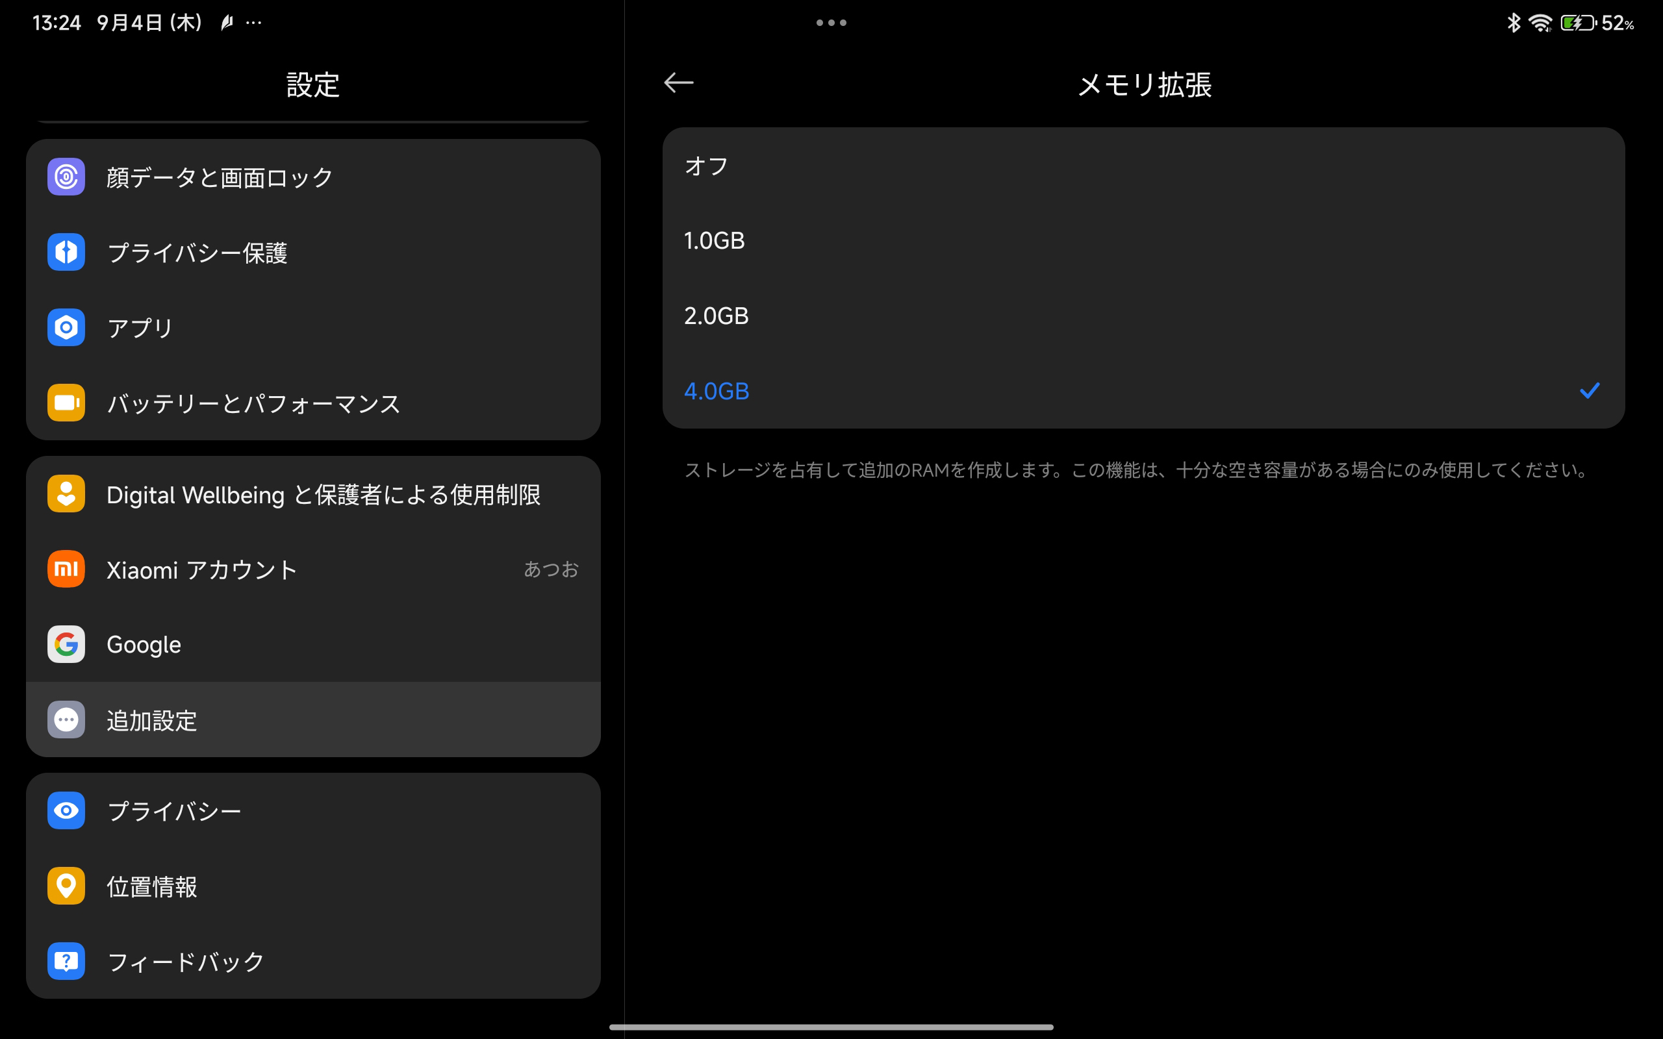Select the 2.0GB memory extension option
The height and width of the screenshot is (1039, 1663).
point(1143,316)
